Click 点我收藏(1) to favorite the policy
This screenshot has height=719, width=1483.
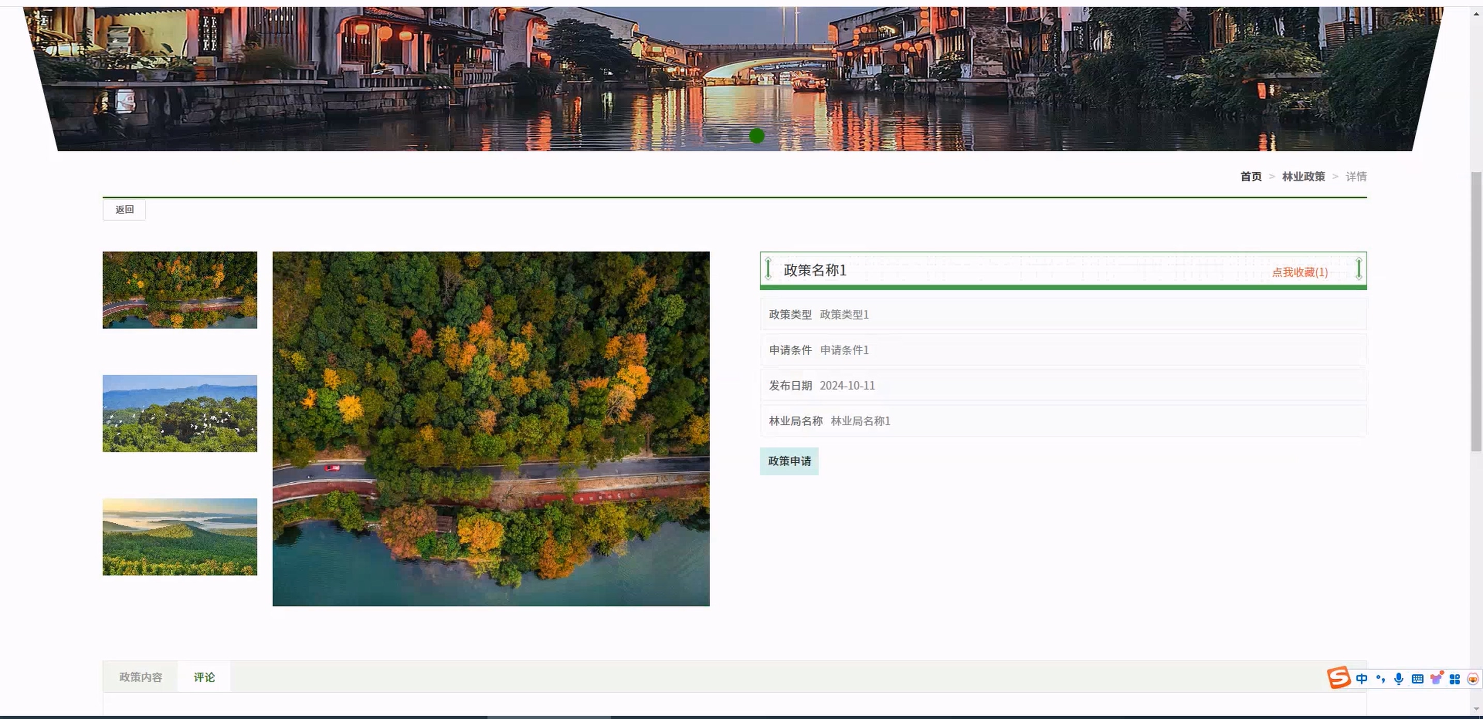[x=1299, y=272]
